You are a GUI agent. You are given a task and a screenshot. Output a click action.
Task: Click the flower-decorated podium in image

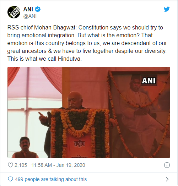(x=80, y=133)
